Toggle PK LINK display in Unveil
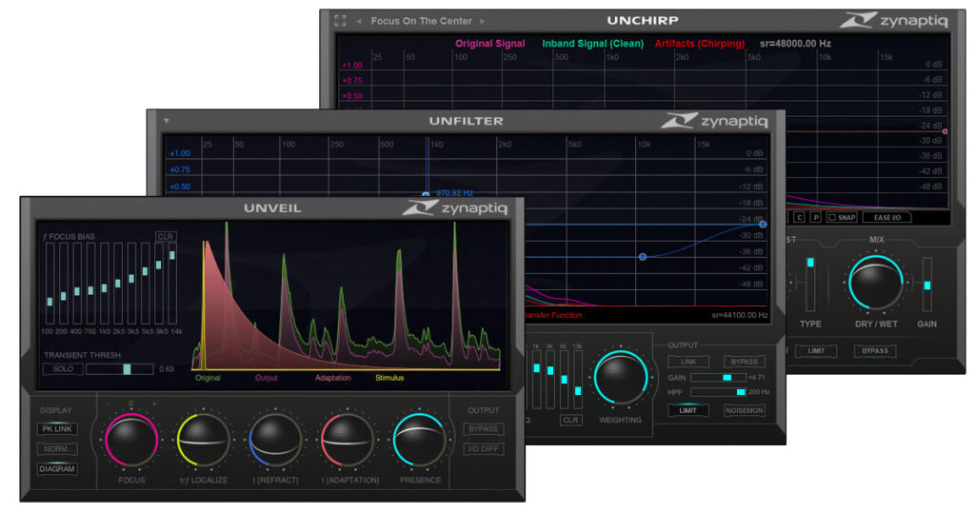The width and height of the screenshot is (975, 512). [57, 429]
